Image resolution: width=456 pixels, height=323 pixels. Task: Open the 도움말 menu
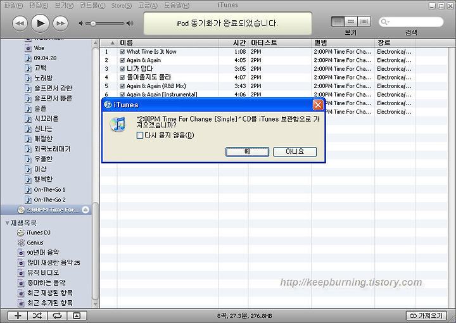click(177, 5)
